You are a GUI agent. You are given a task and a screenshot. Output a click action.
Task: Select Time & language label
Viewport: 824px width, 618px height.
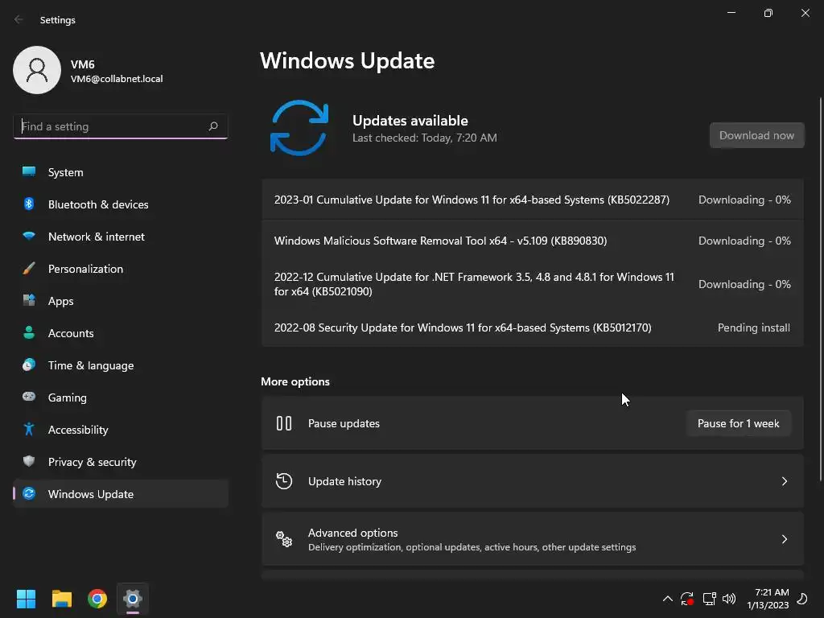pos(91,365)
